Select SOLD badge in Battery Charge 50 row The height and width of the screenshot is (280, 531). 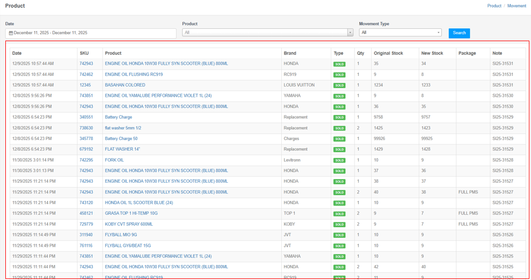(339, 139)
